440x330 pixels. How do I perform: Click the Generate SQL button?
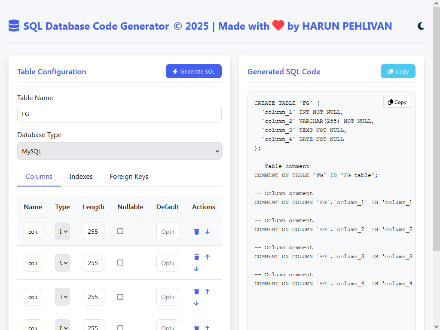click(x=194, y=71)
